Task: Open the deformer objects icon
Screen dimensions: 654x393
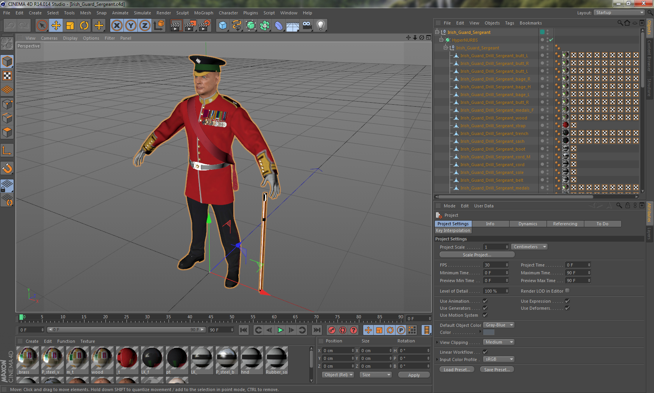Action: tap(279, 26)
